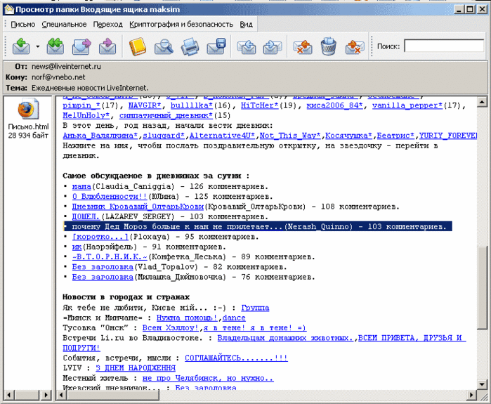Open Без заголовка link by Милашка_Дюймовочка
The image size is (491, 404).
click(103, 277)
